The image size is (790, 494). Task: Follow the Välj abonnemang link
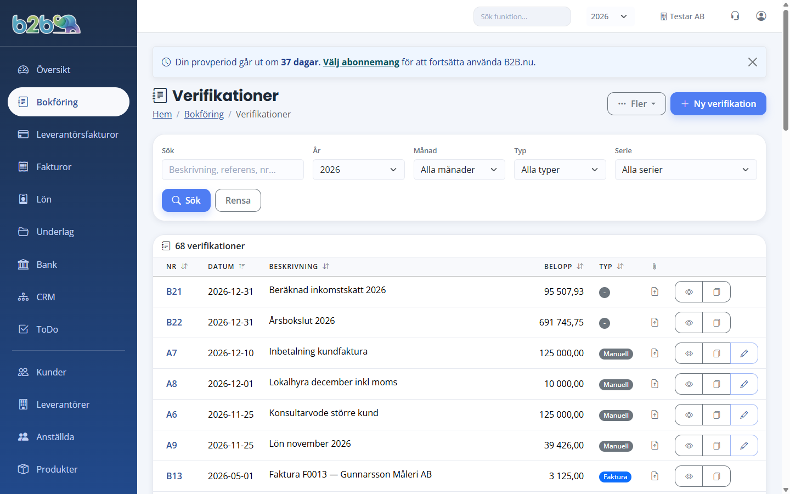tap(361, 62)
